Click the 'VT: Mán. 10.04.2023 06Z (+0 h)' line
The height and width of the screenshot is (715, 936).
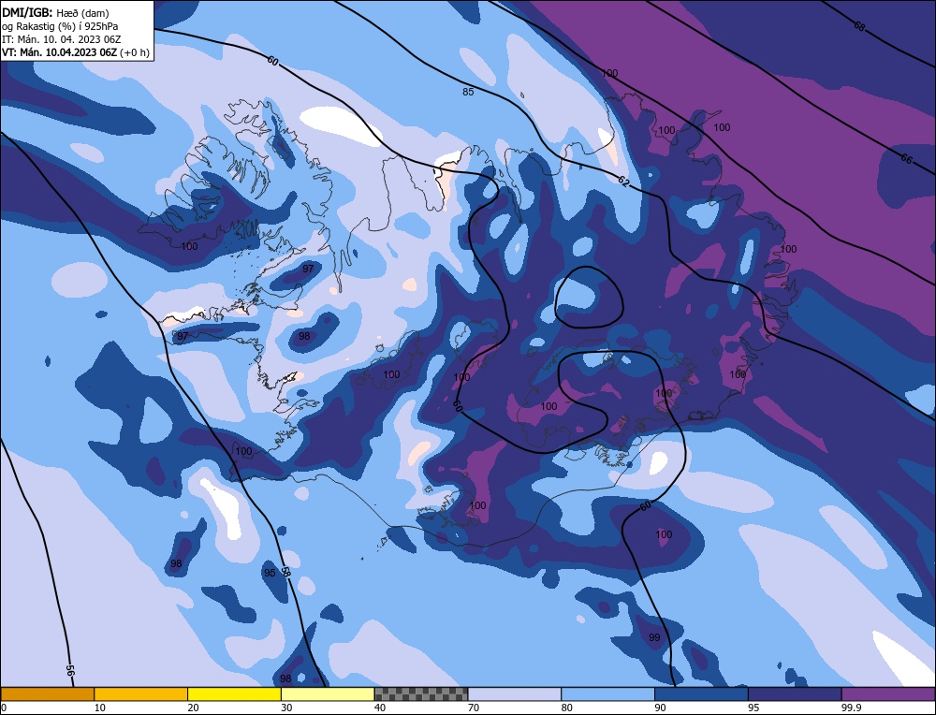tap(75, 52)
